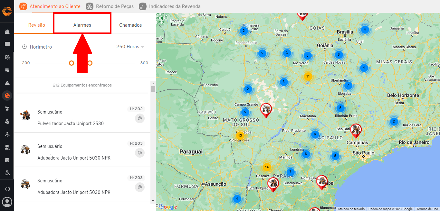Screen dimensions: 440x211
Task: Click the Belo Horizonte label on map
Action: coord(403,95)
